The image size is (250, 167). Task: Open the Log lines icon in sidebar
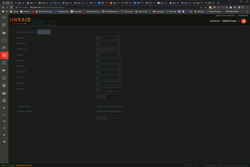click(4, 135)
